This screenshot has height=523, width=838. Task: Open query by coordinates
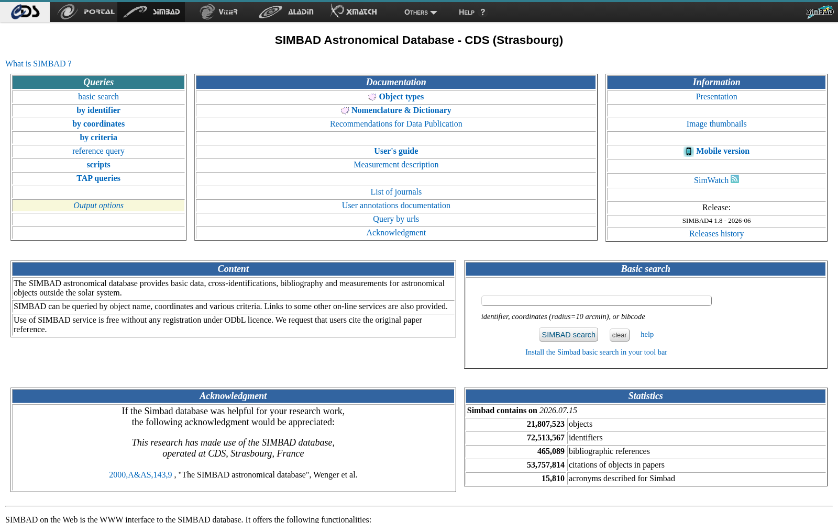coord(98,124)
